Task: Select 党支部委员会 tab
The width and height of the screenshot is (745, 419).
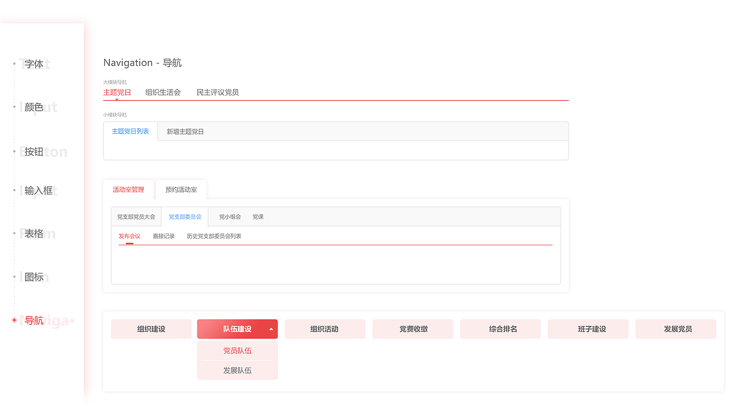Action: tap(185, 216)
